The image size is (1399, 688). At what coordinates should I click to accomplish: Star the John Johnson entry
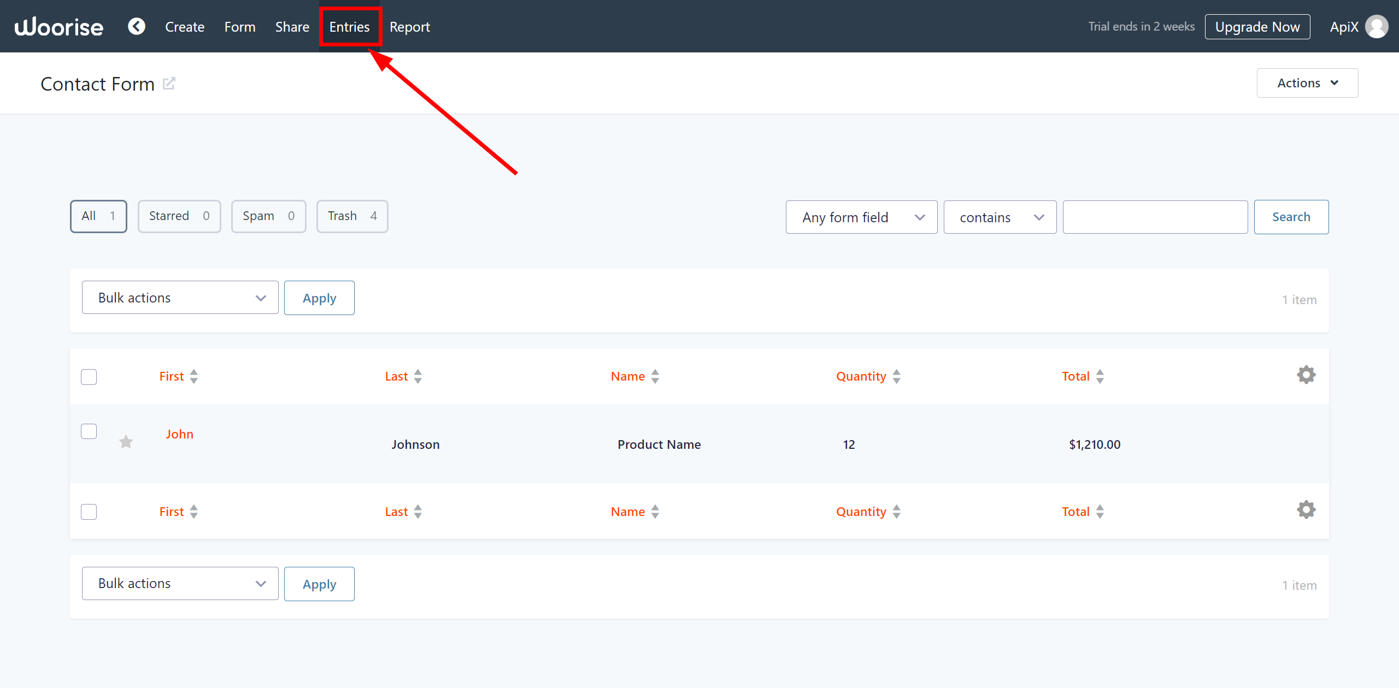coord(126,442)
